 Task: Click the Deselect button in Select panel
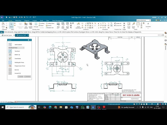point(27,77)
